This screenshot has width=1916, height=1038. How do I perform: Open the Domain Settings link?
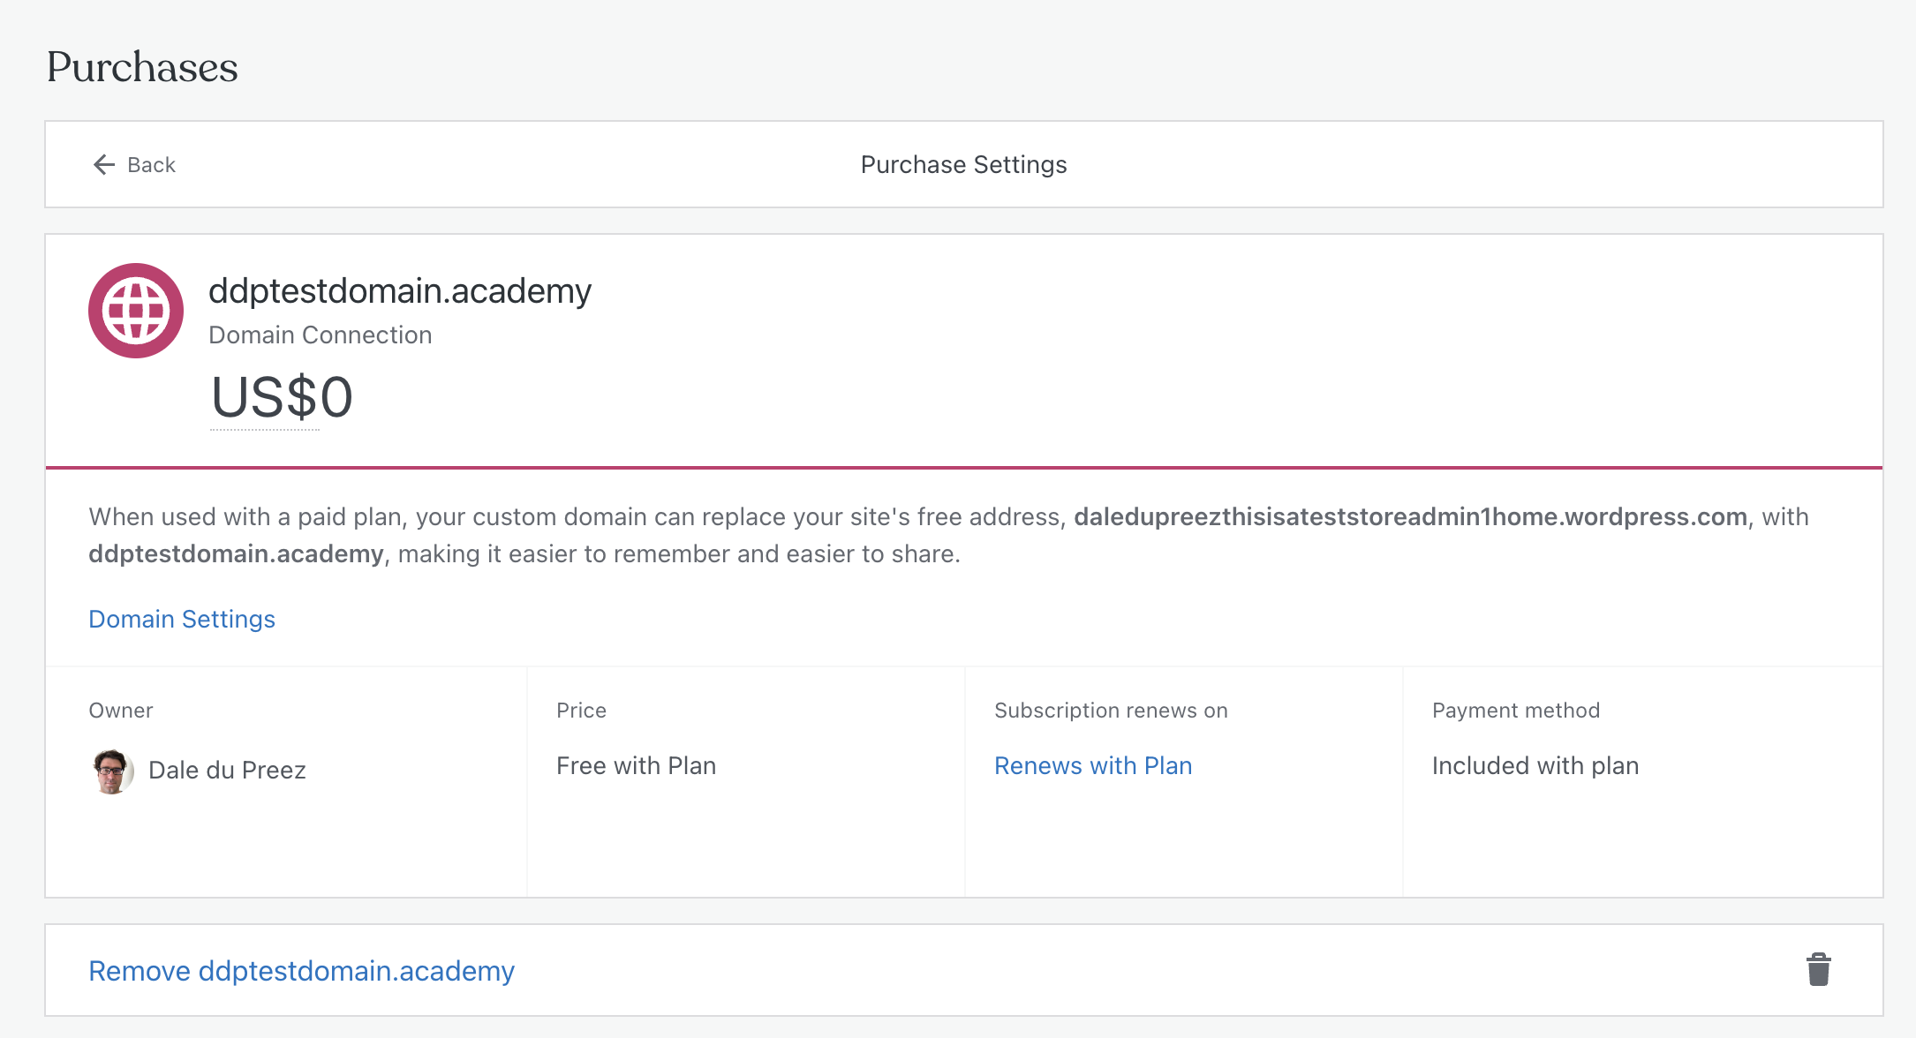tap(182, 620)
